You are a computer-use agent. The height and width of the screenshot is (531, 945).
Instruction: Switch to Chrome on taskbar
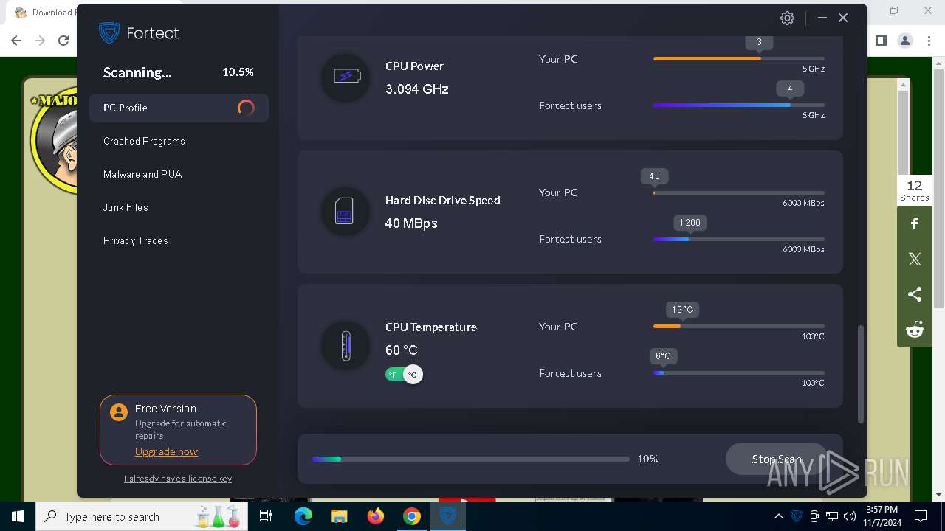coord(412,516)
